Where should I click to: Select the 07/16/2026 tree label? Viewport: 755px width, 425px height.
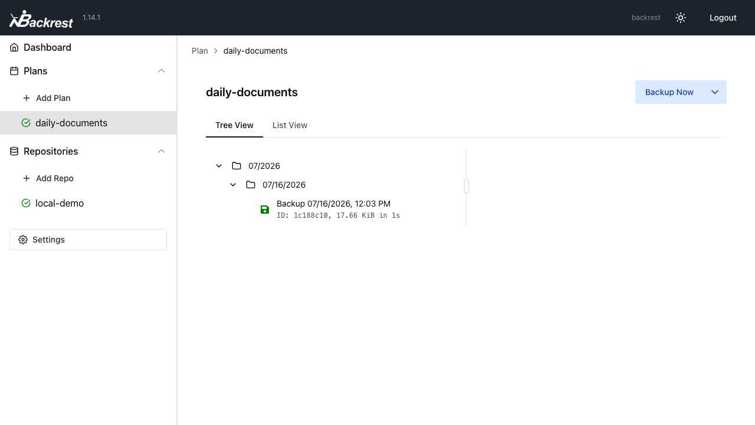click(284, 185)
